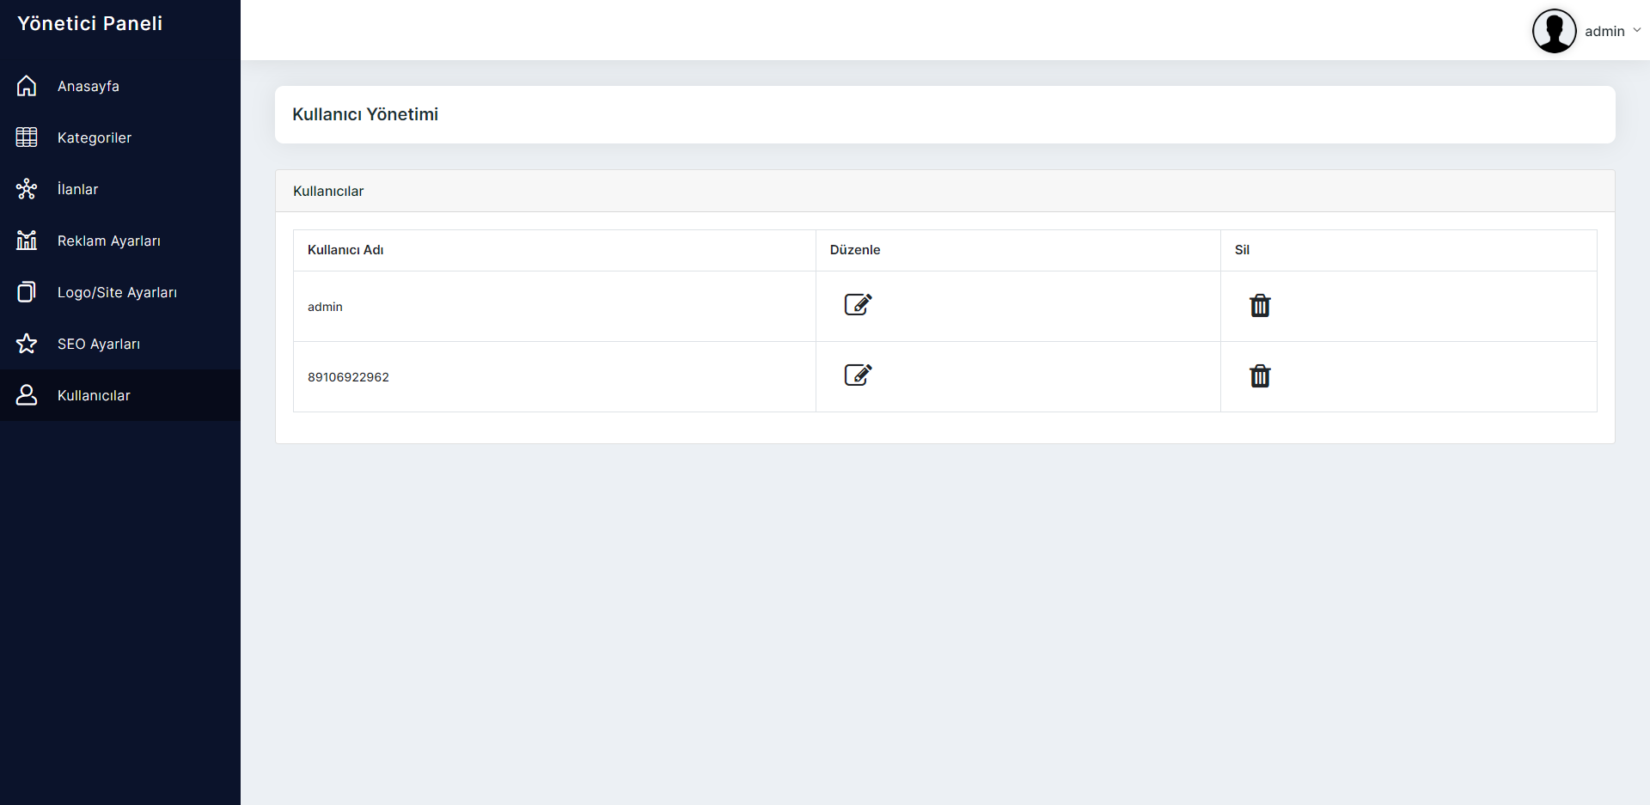Click the network icon beside İlanlar

tap(27, 189)
